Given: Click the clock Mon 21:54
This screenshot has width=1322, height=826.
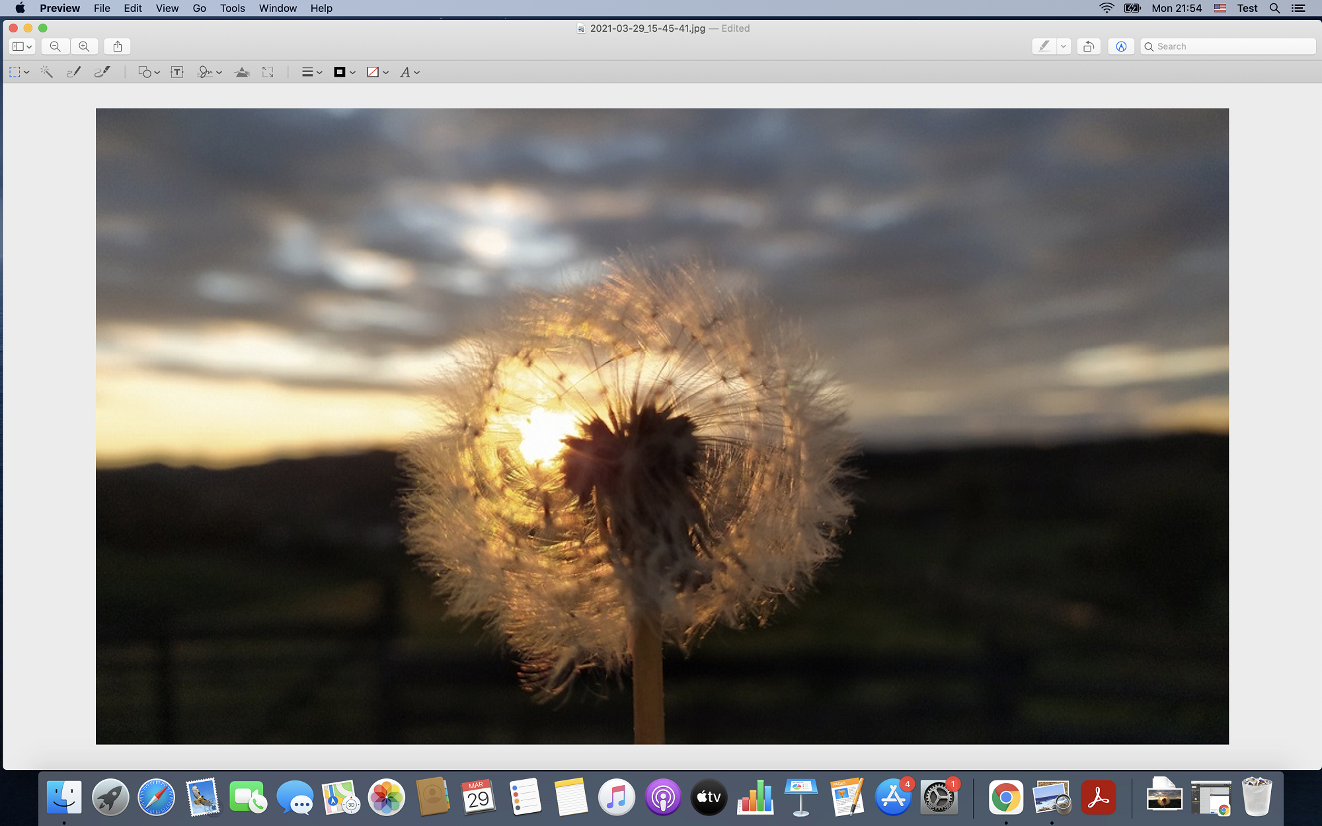Looking at the screenshot, I should click(x=1177, y=8).
